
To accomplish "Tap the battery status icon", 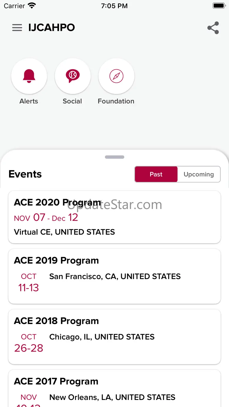I will point(219,6).
